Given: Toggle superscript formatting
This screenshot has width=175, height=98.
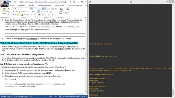Looking at the screenshot, I should 29,11.
